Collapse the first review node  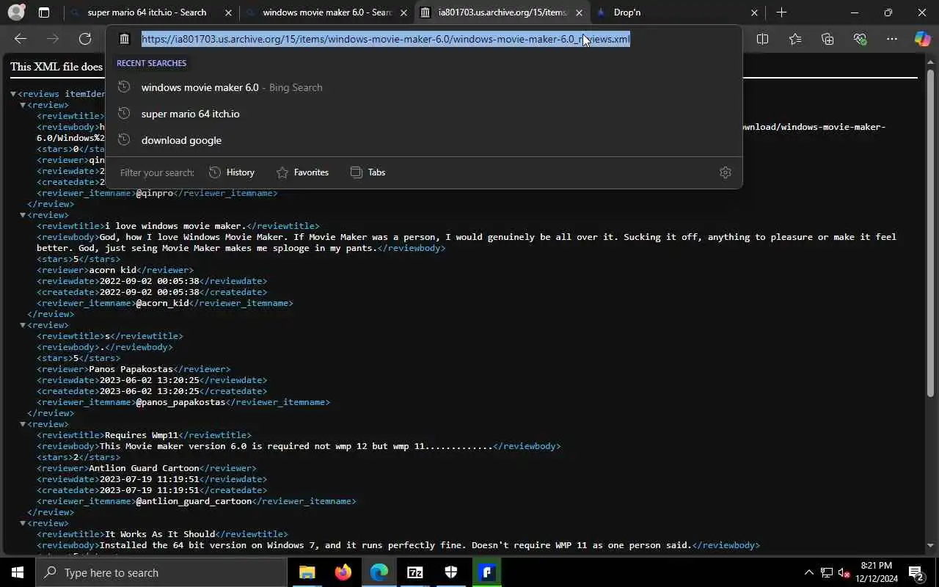click(22, 105)
